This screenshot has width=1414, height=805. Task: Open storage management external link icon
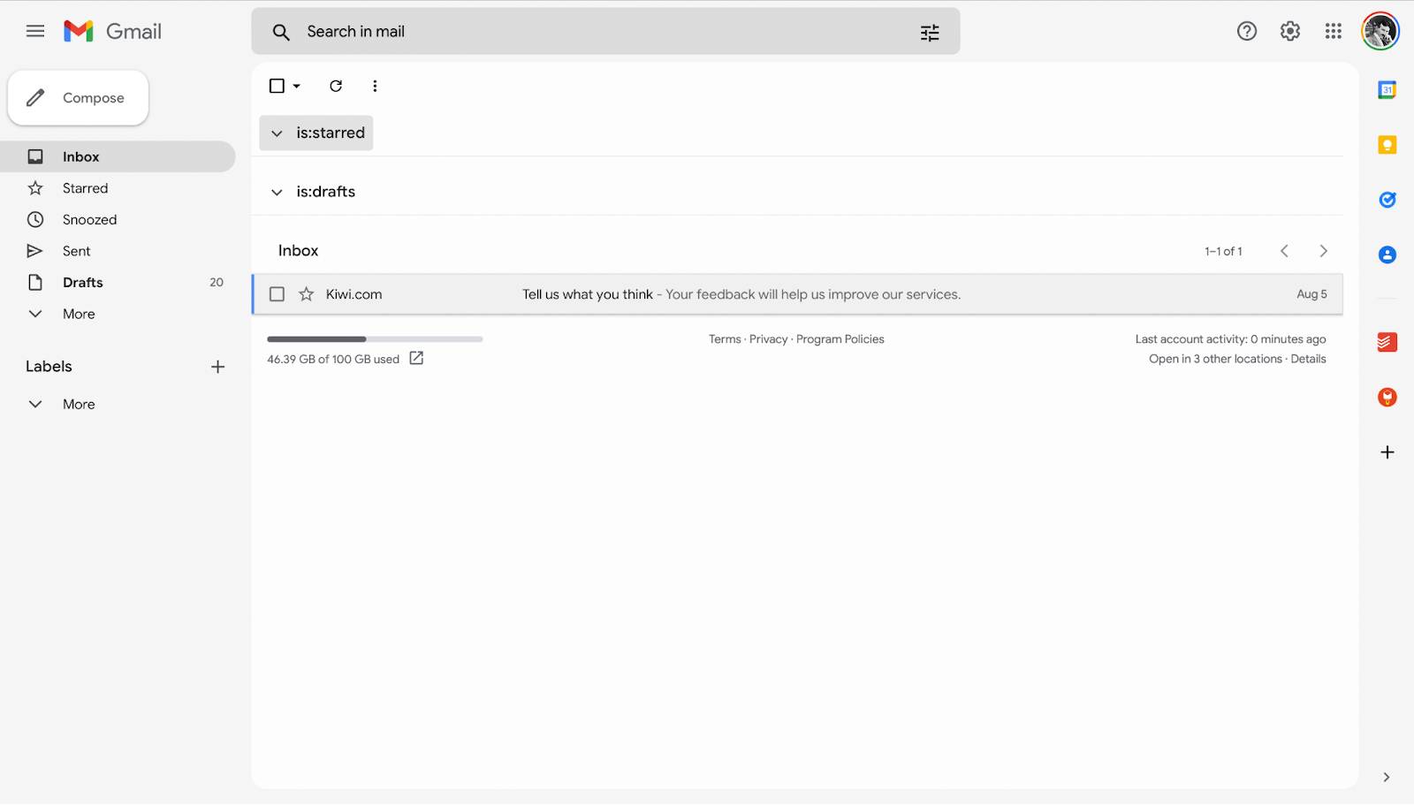click(x=416, y=358)
